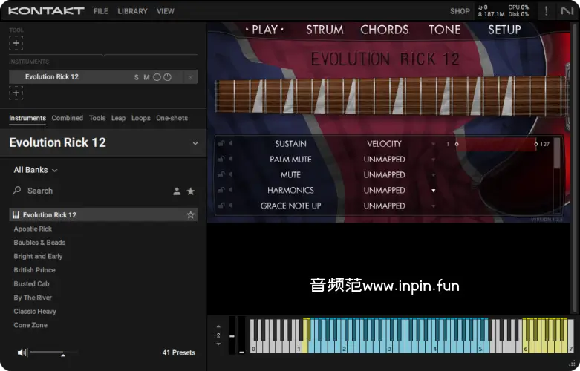Image resolution: width=580 pixels, height=371 pixels.
Task: Show favorites using the star filter icon
Action: tap(191, 191)
